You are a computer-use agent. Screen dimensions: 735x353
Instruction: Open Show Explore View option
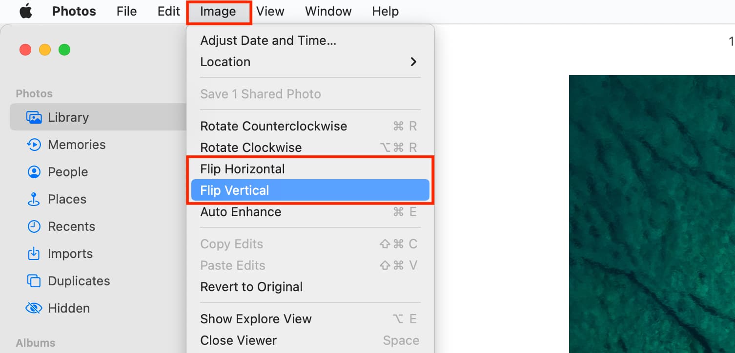(256, 318)
